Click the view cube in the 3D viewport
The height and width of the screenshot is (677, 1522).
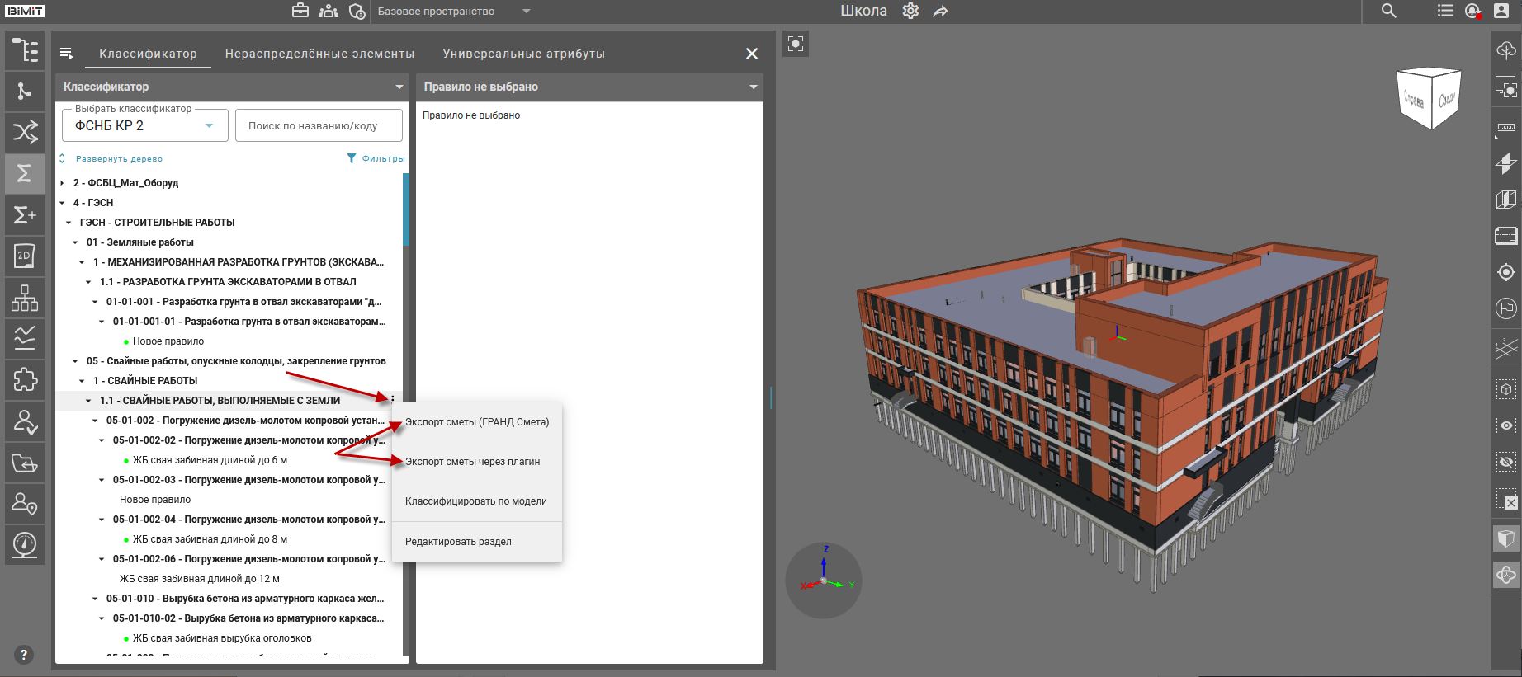point(1429,99)
